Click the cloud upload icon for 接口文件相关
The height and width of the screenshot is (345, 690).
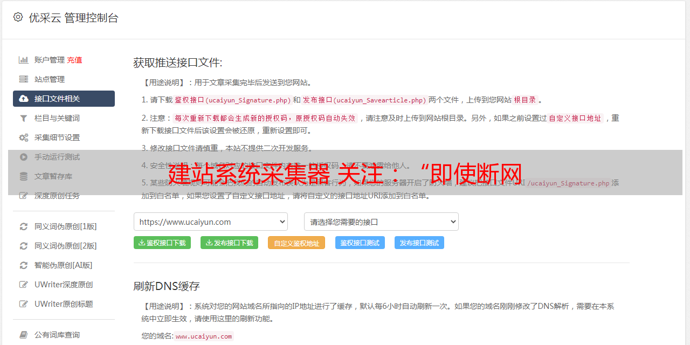[24, 99]
